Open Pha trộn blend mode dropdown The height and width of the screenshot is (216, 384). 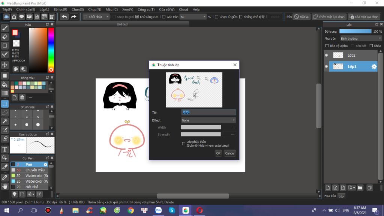[x=361, y=39]
